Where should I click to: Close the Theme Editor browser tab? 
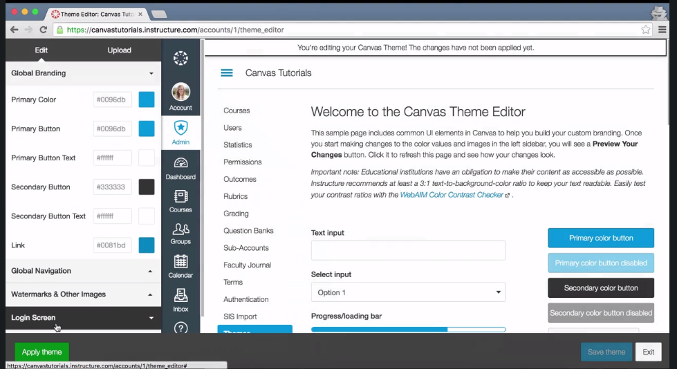140,15
